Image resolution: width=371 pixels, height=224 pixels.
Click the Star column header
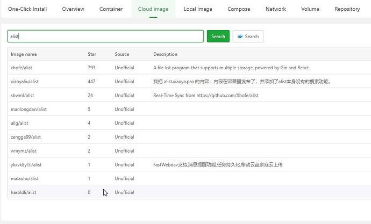[92, 54]
